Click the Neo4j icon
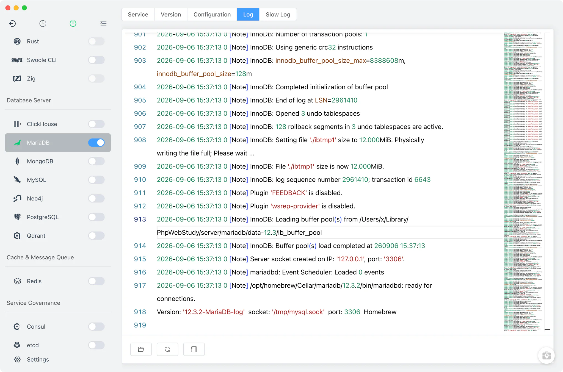The height and width of the screenshot is (372, 563). 17,198
